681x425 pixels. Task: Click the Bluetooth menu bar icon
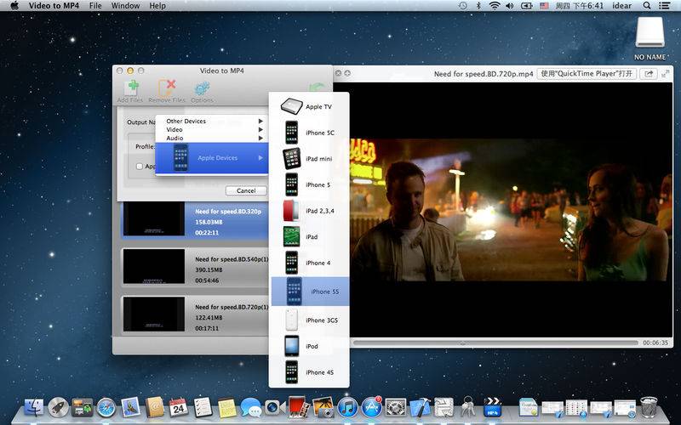[478, 6]
